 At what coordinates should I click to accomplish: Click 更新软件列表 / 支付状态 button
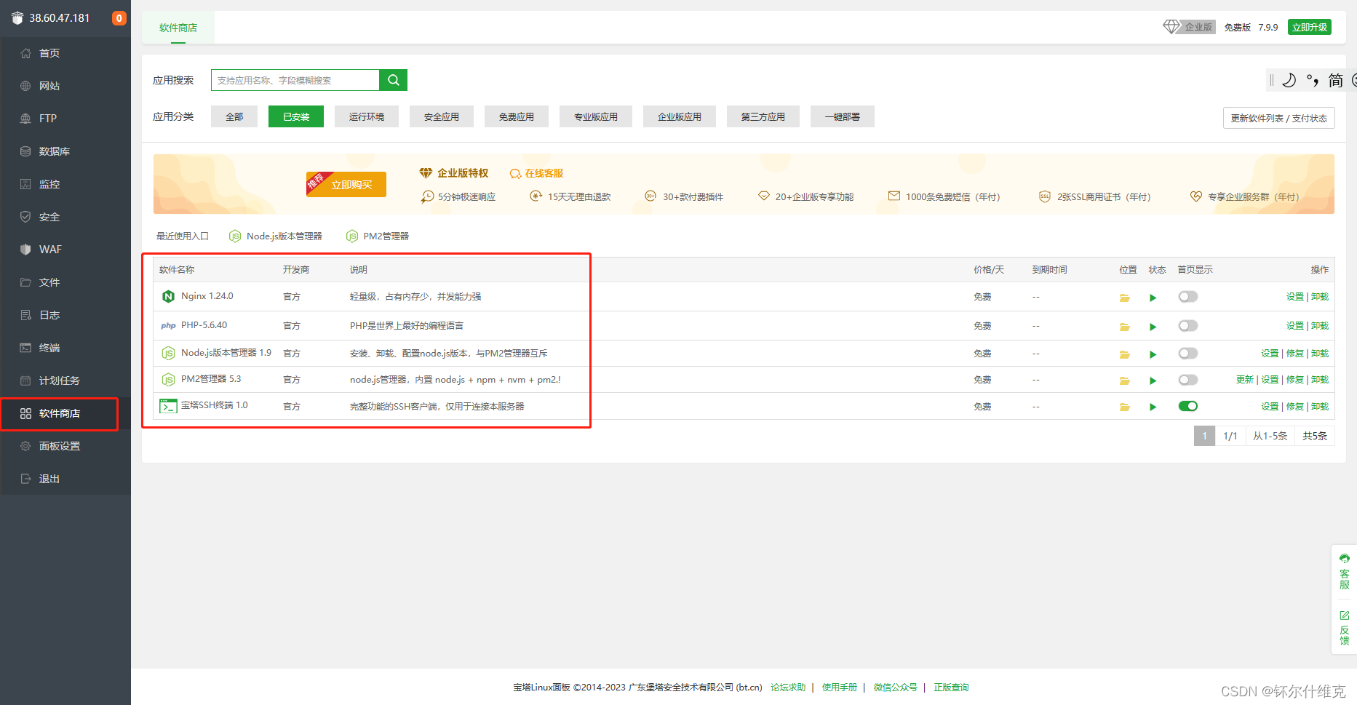pos(1279,118)
